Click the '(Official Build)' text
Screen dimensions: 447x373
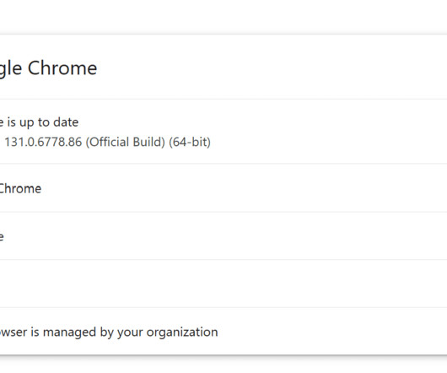coord(126,142)
